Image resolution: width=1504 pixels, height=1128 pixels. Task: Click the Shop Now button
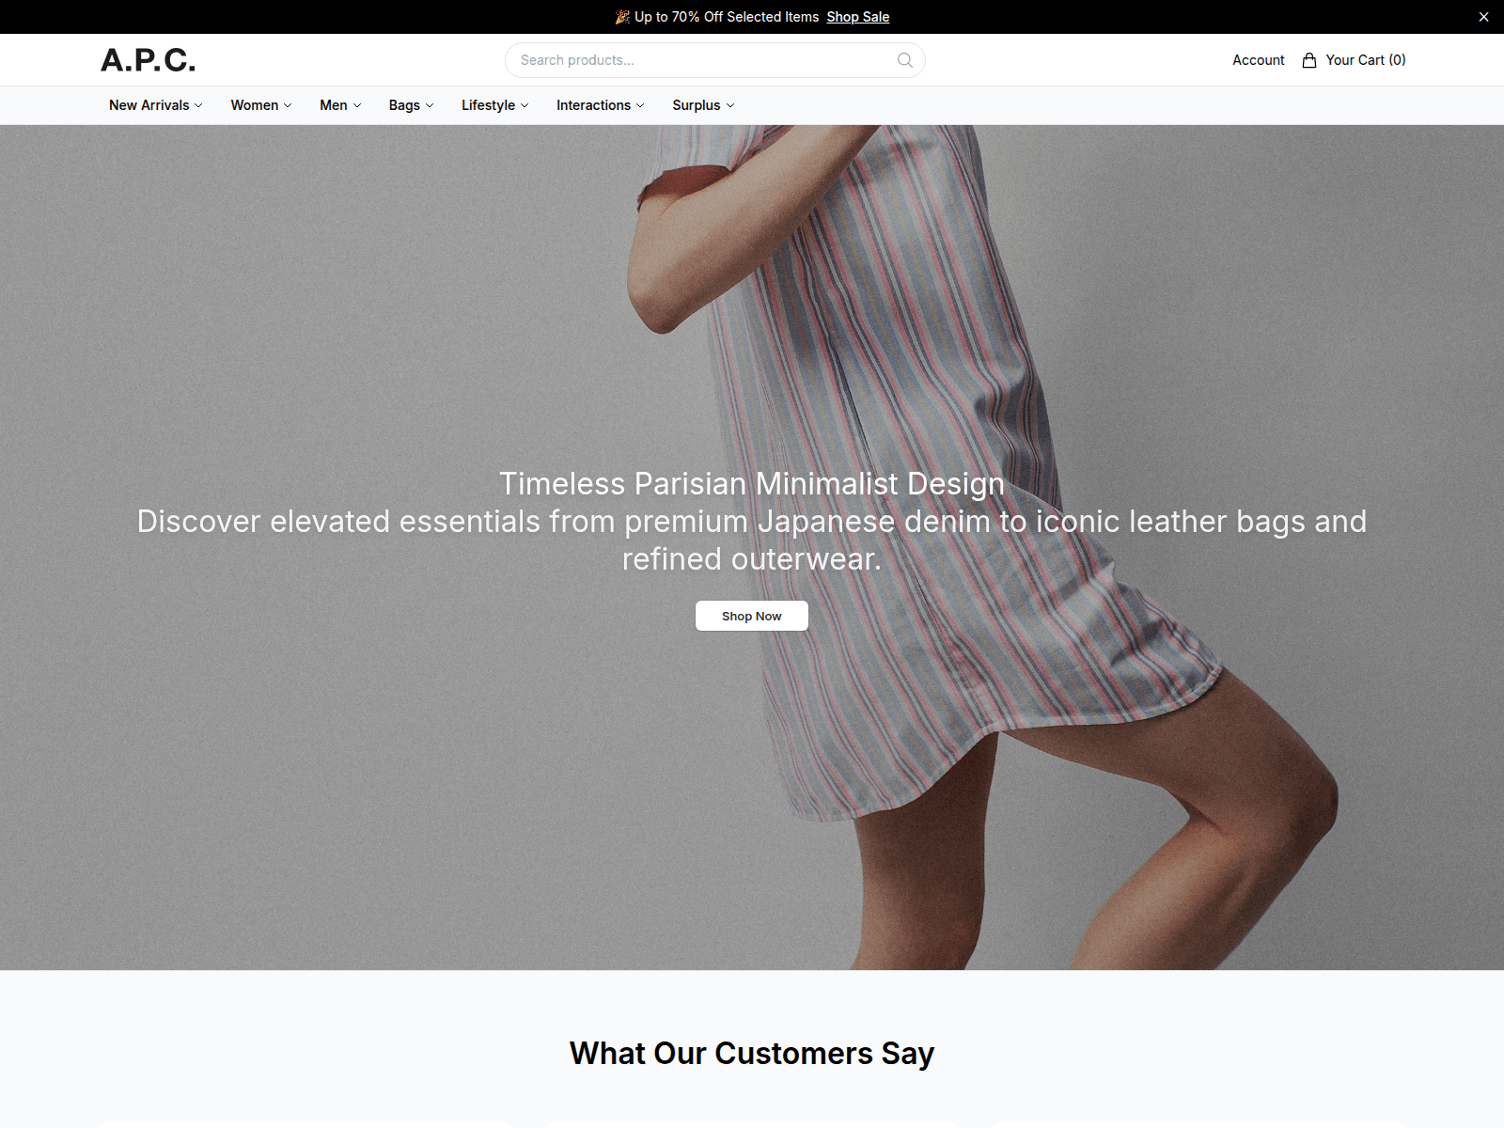pyautogui.click(x=752, y=616)
